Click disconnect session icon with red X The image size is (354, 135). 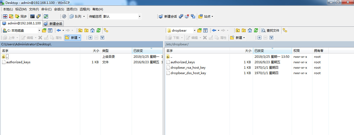coord(187,16)
